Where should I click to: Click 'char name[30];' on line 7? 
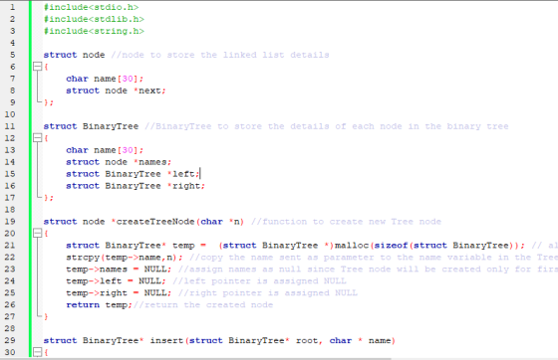point(105,79)
